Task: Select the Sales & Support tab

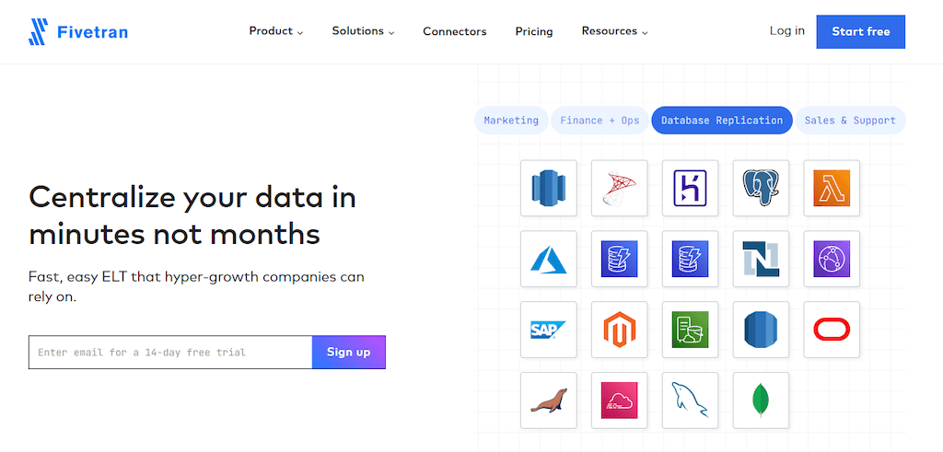Action: pyautogui.click(x=850, y=121)
